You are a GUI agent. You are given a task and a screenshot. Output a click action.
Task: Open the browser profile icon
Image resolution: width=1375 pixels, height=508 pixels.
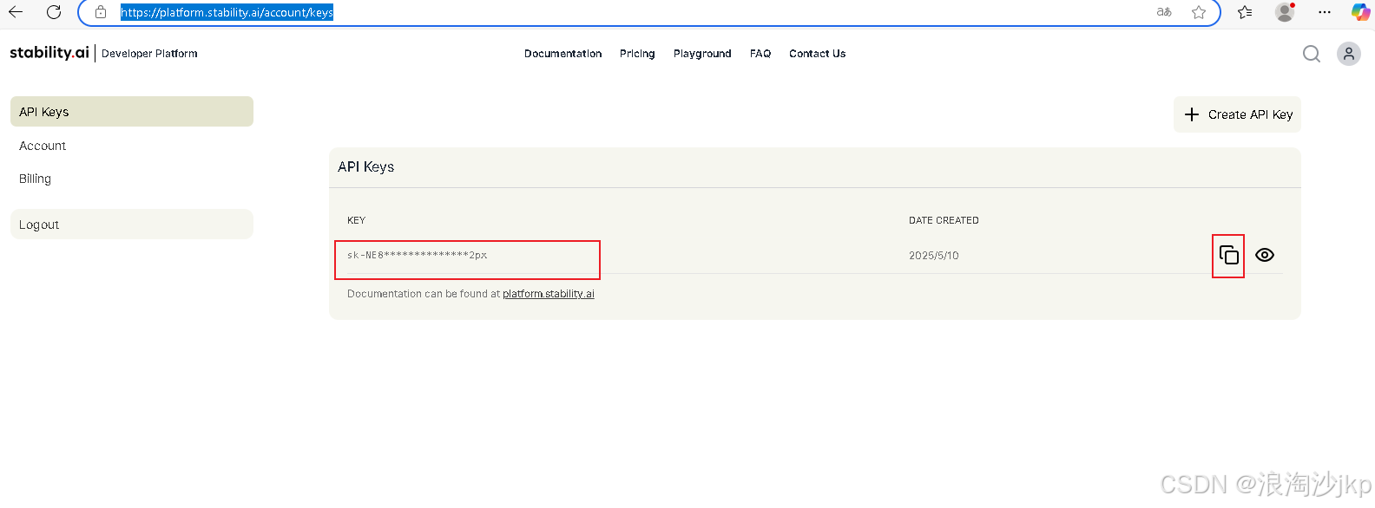[1285, 12]
